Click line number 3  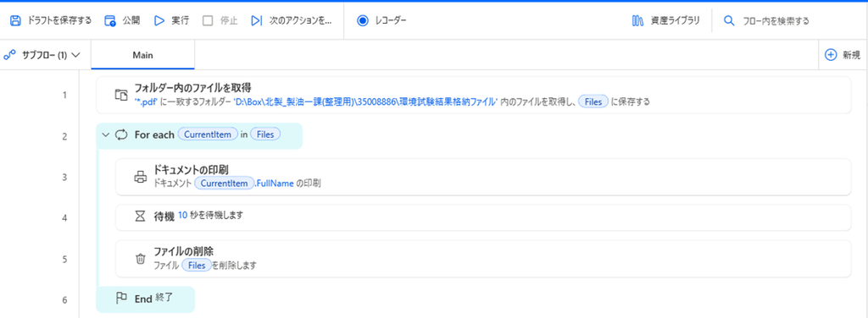(x=64, y=178)
